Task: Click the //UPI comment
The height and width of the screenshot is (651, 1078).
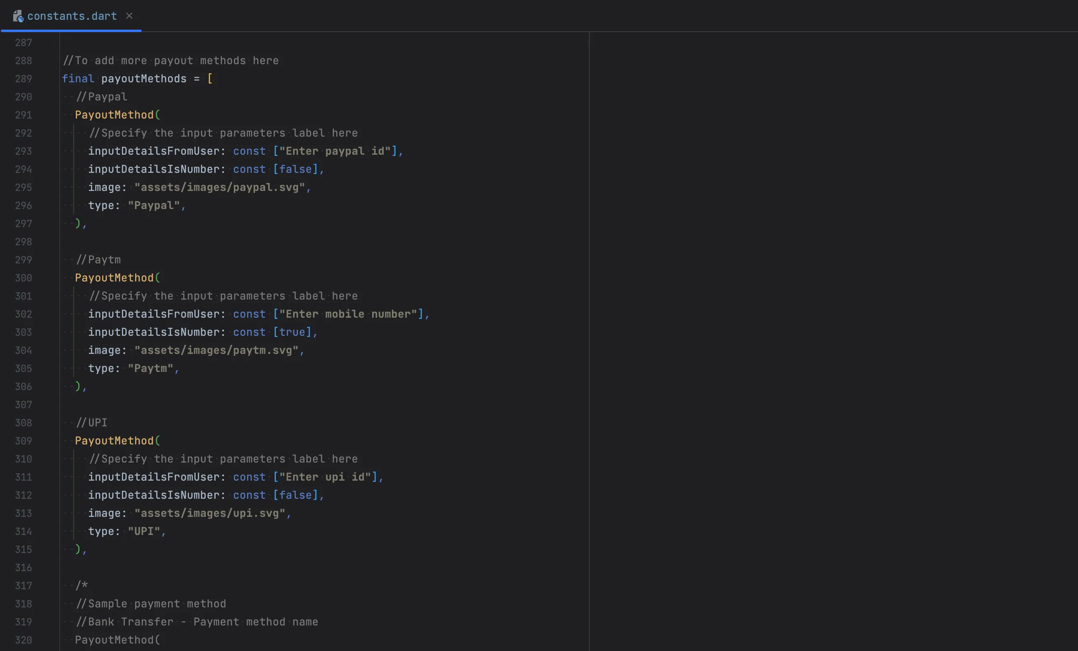Action: point(92,423)
